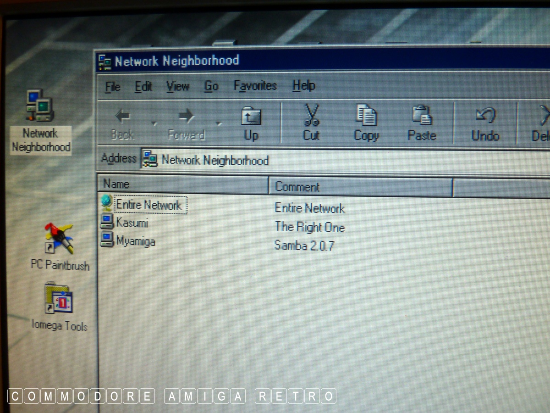Click the Cut scissors icon

311,122
